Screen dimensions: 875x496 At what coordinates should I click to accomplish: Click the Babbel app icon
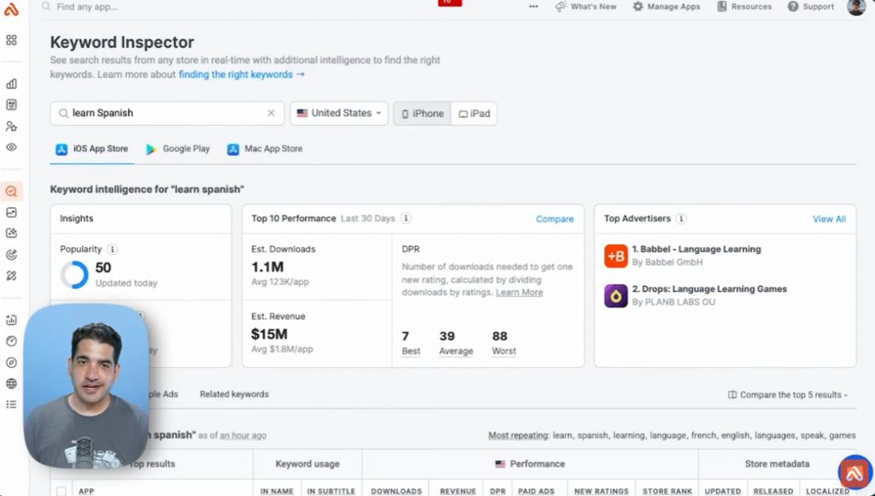click(616, 256)
